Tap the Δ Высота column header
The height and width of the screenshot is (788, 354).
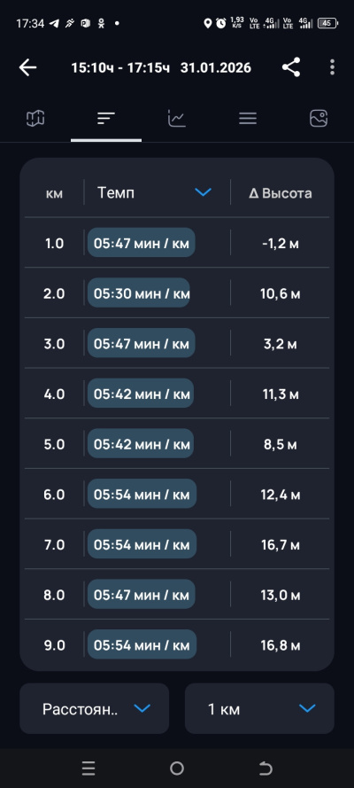coord(281,193)
